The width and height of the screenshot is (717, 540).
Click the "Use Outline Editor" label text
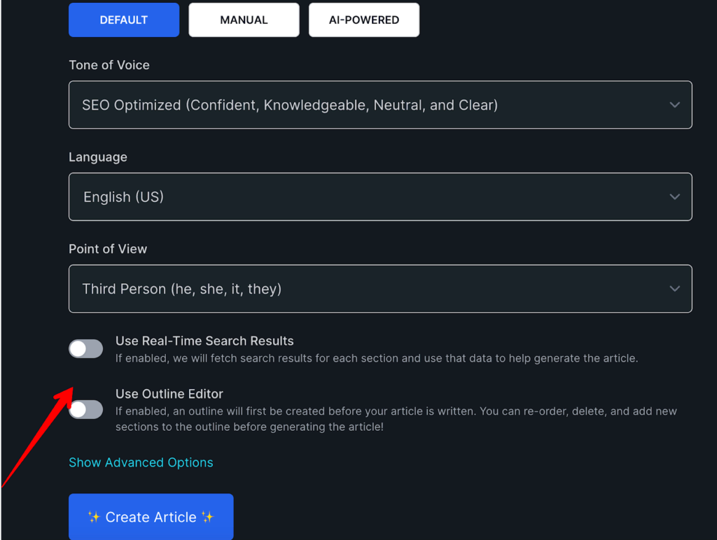[x=169, y=394]
